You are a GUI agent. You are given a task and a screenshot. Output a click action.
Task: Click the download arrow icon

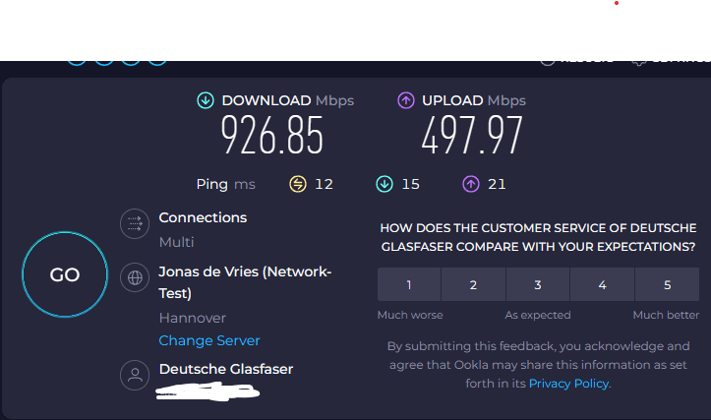click(206, 100)
